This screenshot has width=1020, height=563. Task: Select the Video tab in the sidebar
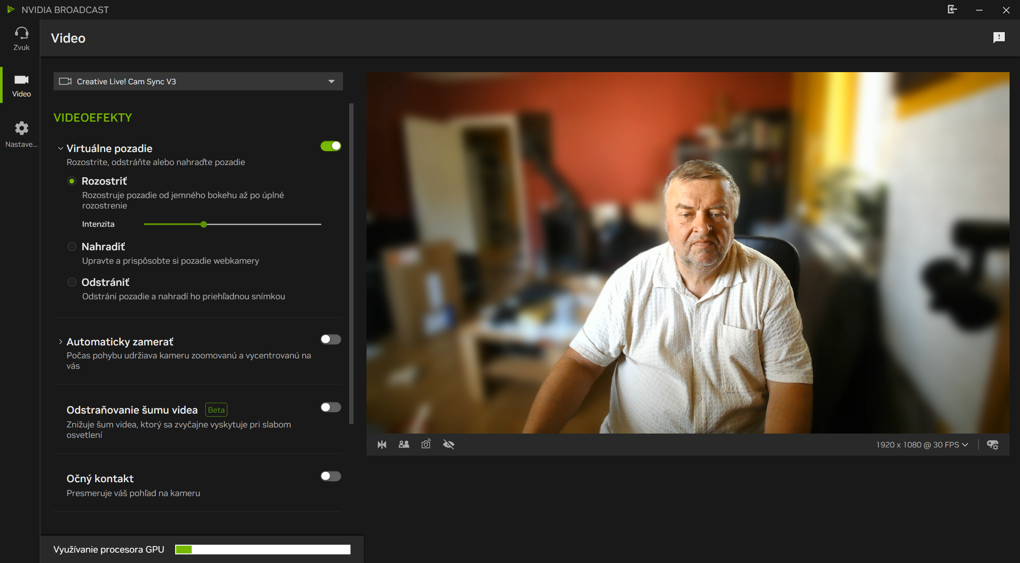click(x=21, y=85)
